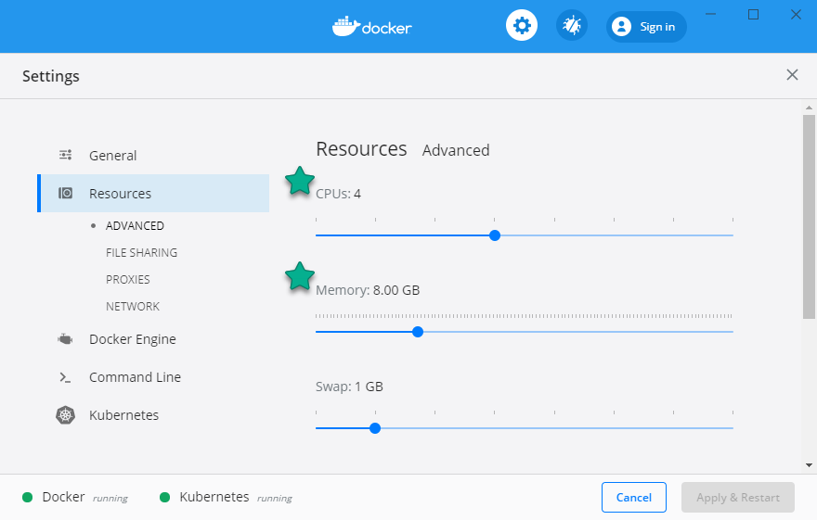Click the Kubernetes wheel icon
The width and height of the screenshot is (817, 520).
click(x=65, y=415)
